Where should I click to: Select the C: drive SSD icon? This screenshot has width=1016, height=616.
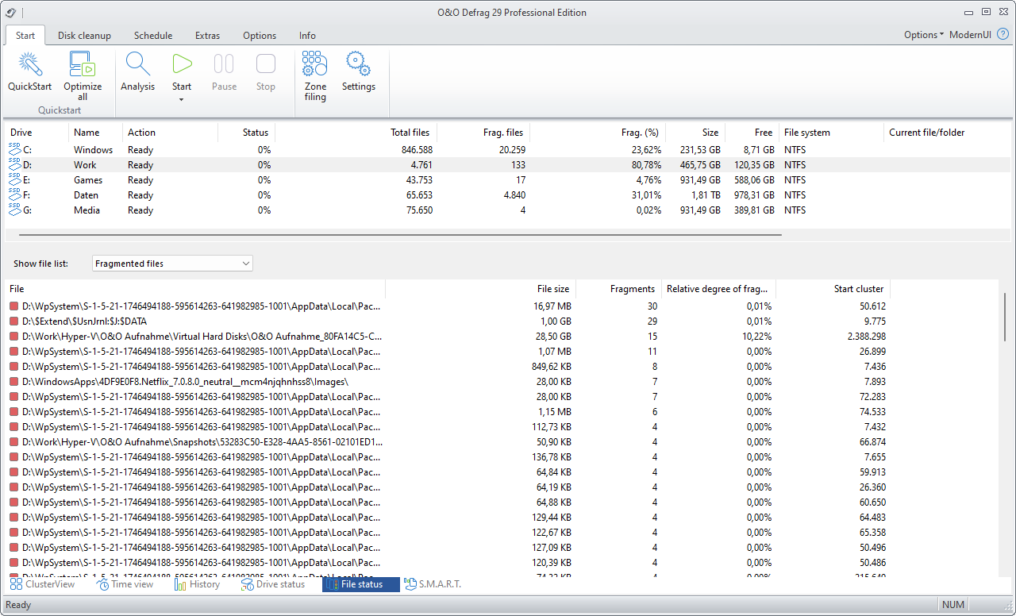pyautogui.click(x=15, y=149)
